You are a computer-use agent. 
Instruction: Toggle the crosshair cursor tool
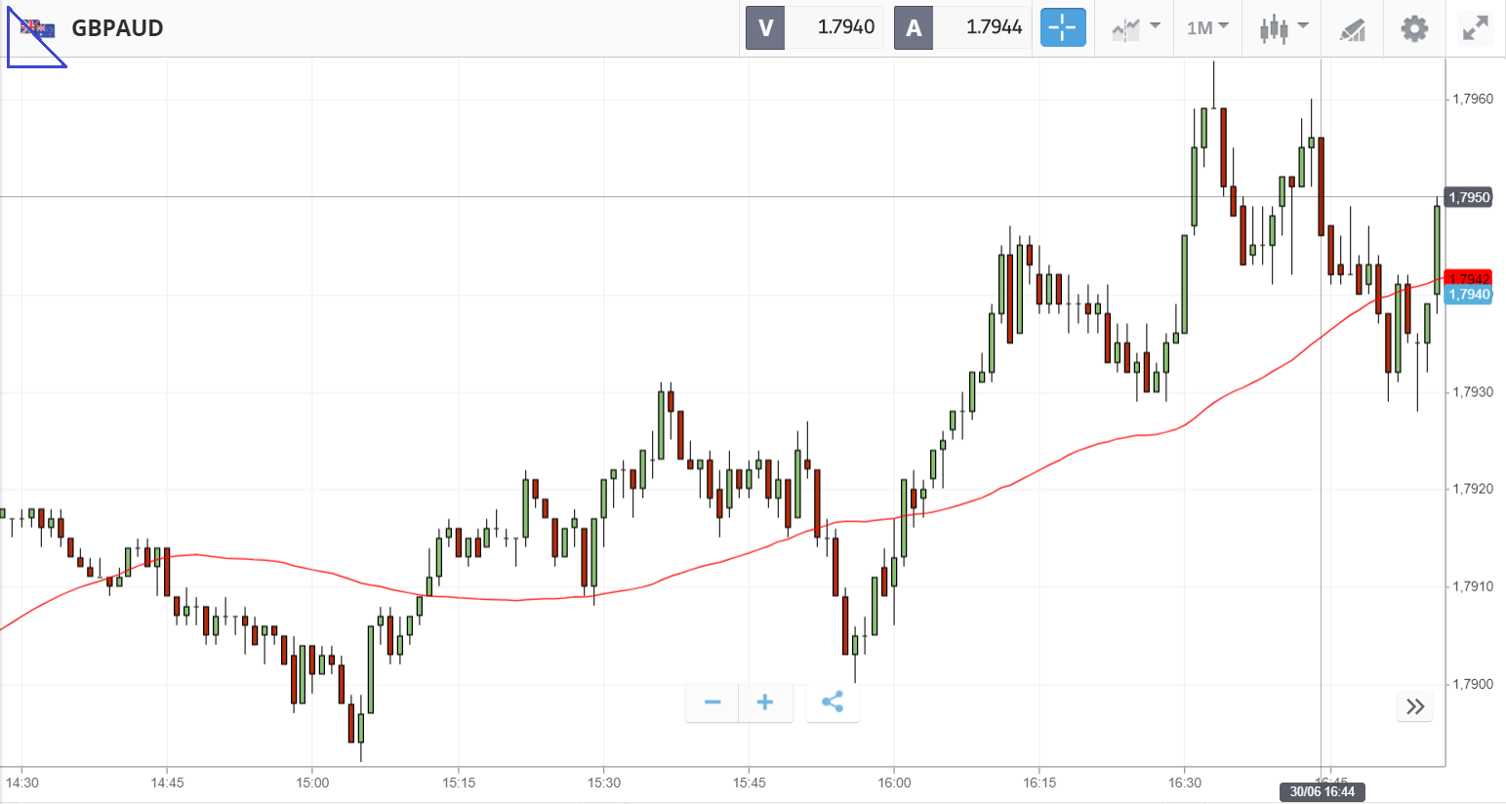1063,28
